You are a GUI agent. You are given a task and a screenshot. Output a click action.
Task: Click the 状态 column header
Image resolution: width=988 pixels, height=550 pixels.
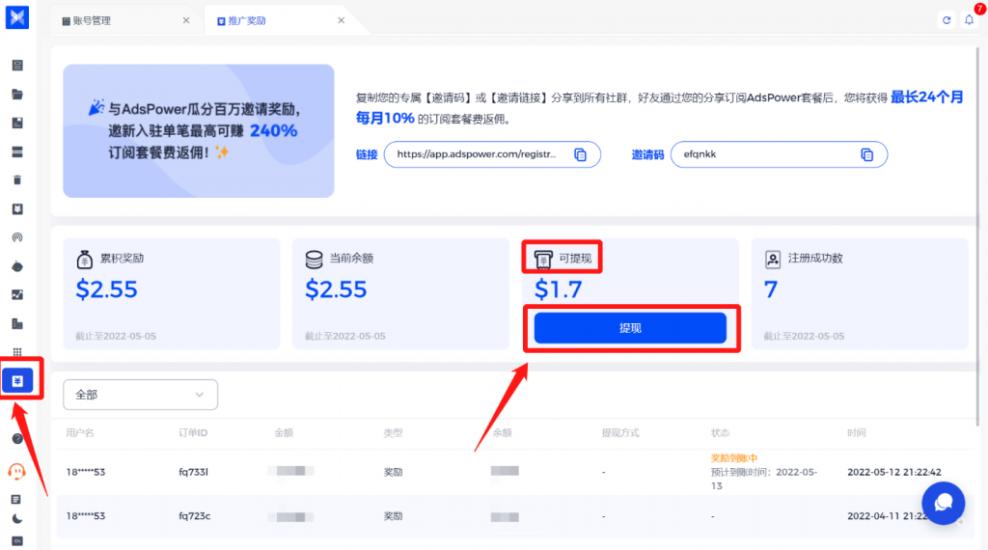tap(720, 433)
